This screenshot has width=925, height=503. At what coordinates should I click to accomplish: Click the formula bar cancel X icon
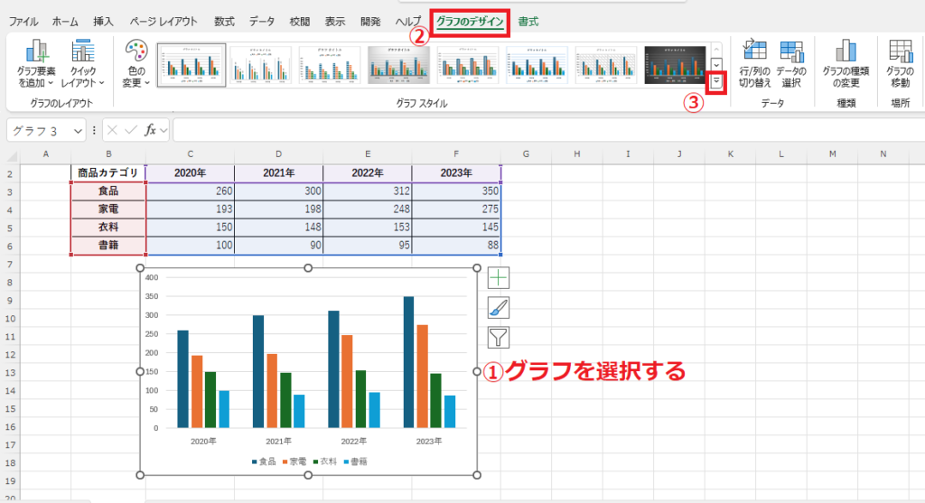click(x=112, y=130)
